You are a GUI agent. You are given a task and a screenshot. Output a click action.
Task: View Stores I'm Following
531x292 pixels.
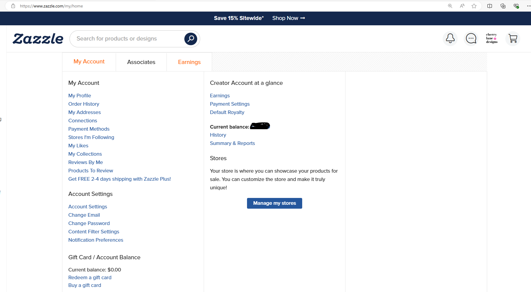91,137
